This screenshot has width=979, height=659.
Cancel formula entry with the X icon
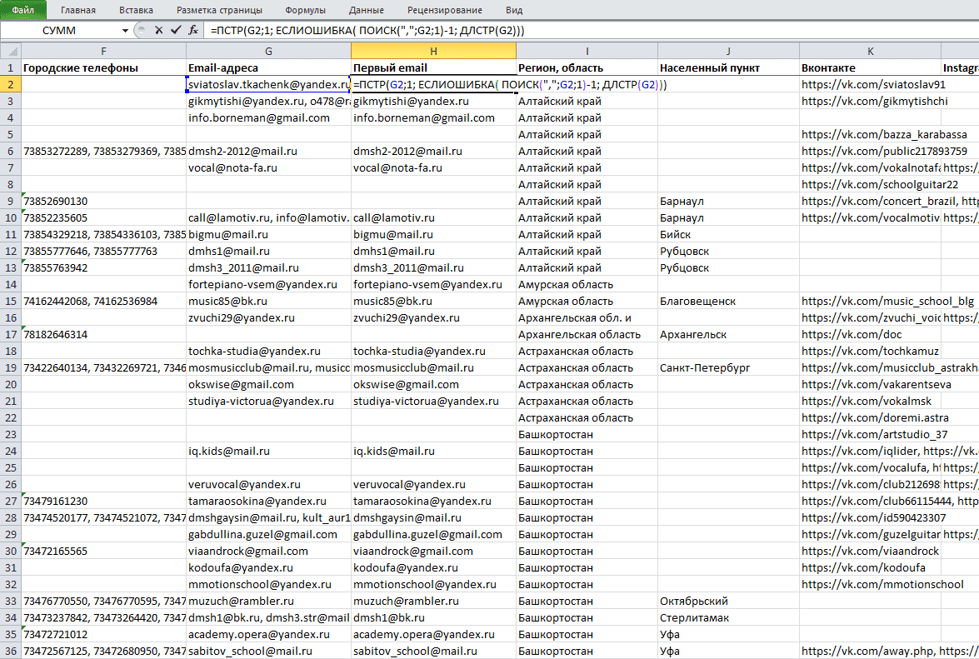click(x=158, y=30)
